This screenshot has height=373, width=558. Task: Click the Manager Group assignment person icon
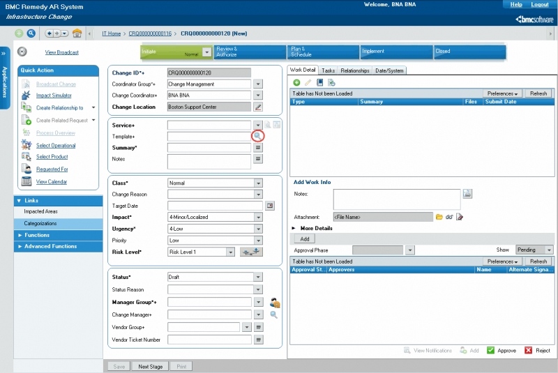tap(275, 303)
